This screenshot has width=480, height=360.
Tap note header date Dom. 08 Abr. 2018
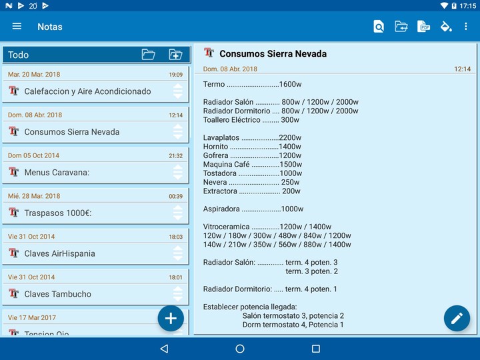coord(230,69)
